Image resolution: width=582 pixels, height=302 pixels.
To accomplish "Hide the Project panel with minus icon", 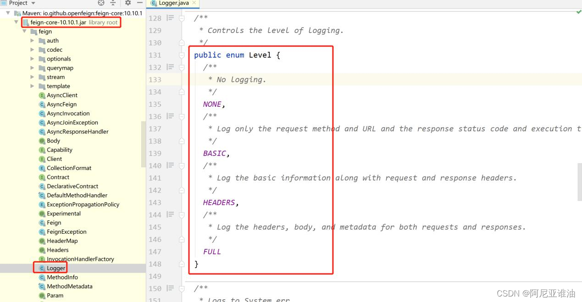I will (140, 3).
